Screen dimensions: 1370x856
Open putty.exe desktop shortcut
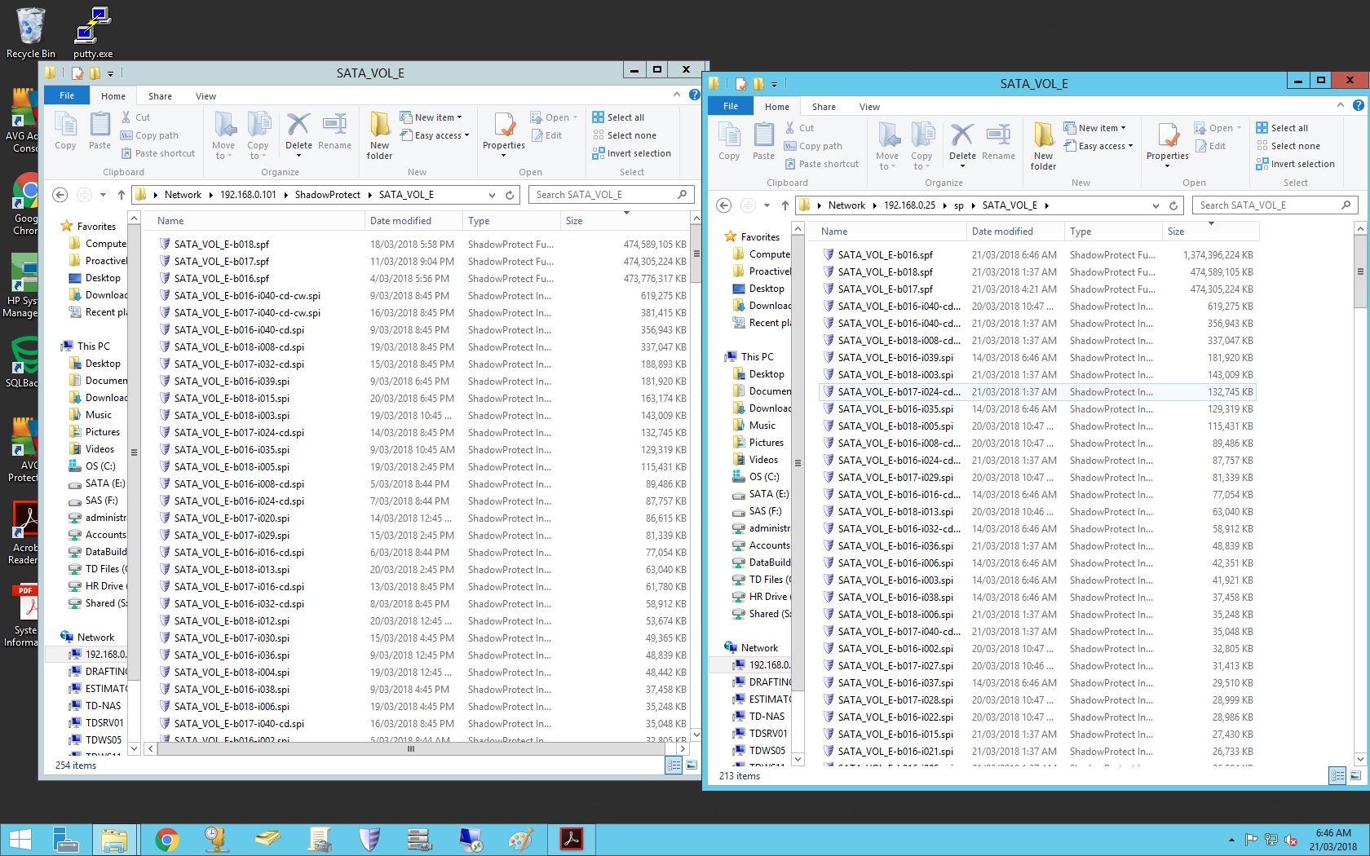click(93, 33)
